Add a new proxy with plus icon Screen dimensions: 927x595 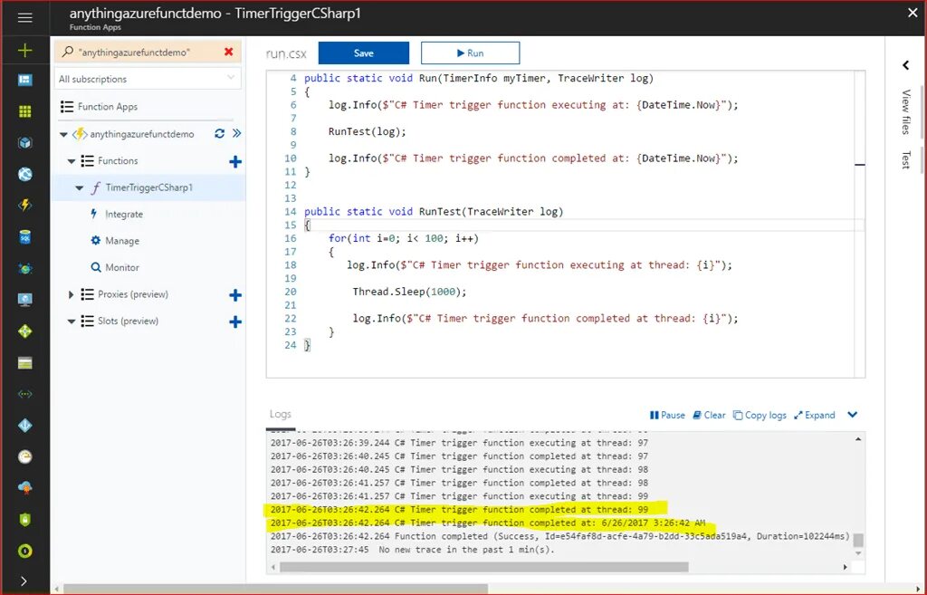(x=235, y=295)
